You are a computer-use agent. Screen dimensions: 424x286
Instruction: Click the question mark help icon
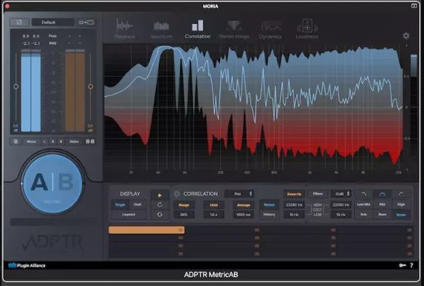pyautogui.click(x=412, y=266)
